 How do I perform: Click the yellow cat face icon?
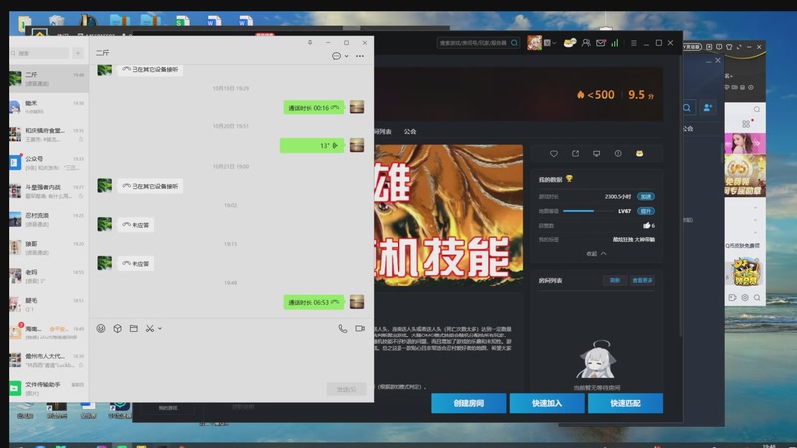pos(639,154)
